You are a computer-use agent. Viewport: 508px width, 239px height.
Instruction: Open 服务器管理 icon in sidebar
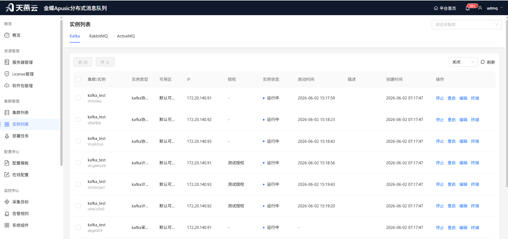click(x=7, y=62)
